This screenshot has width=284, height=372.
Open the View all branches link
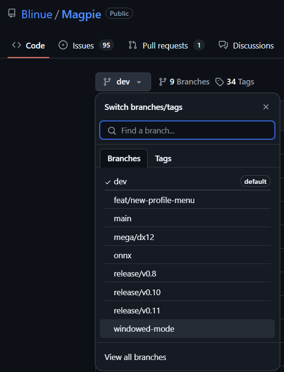(135, 357)
